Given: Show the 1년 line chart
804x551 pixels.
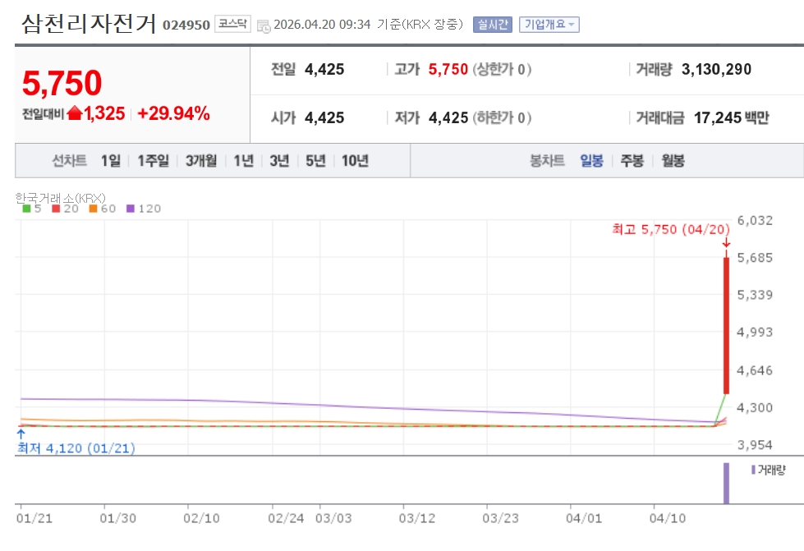Looking at the screenshot, I should (x=243, y=161).
